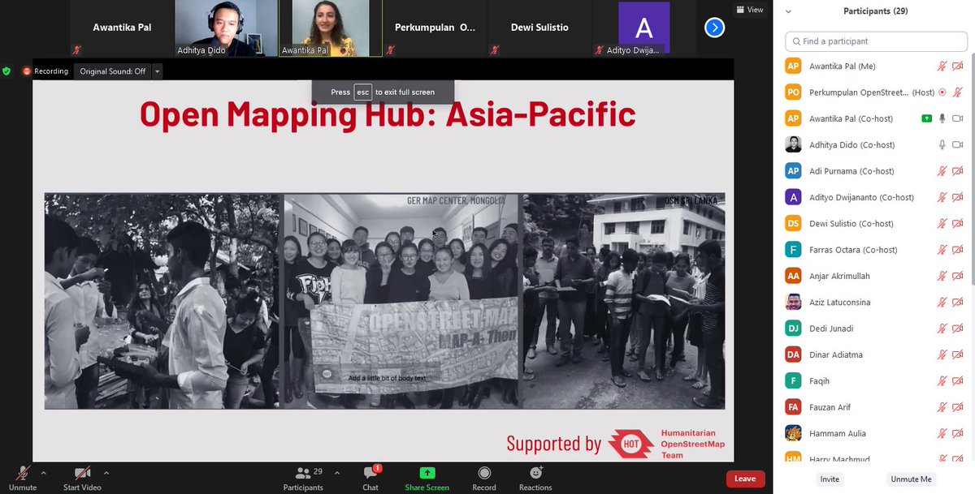Image resolution: width=975 pixels, height=494 pixels.
Task: Click Aziz Latuconsina's profile avatar
Action: click(794, 302)
